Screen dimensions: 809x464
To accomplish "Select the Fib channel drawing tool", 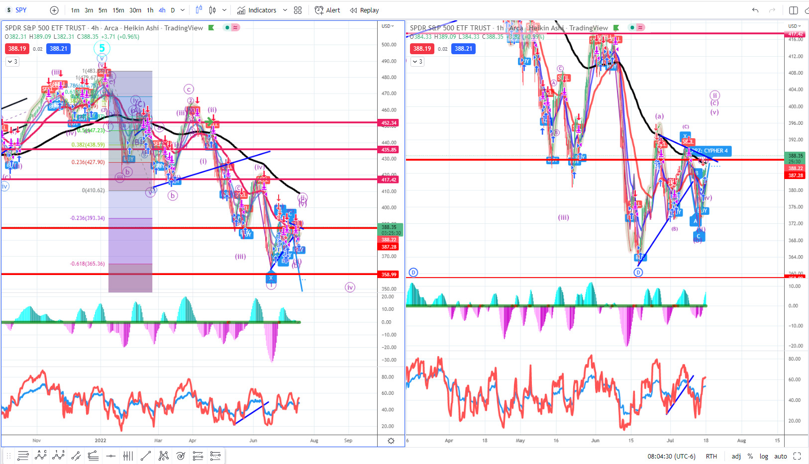I will click(x=198, y=456).
